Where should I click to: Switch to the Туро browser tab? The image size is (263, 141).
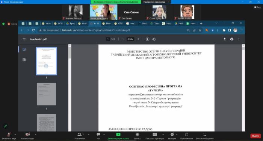point(155,24)
